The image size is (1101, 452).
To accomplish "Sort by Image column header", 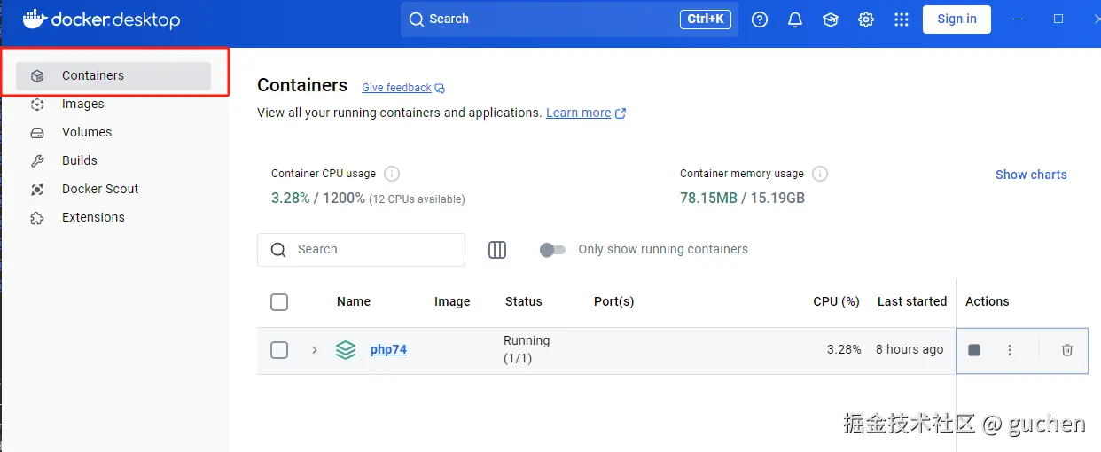I will click(x=452, y=302).
